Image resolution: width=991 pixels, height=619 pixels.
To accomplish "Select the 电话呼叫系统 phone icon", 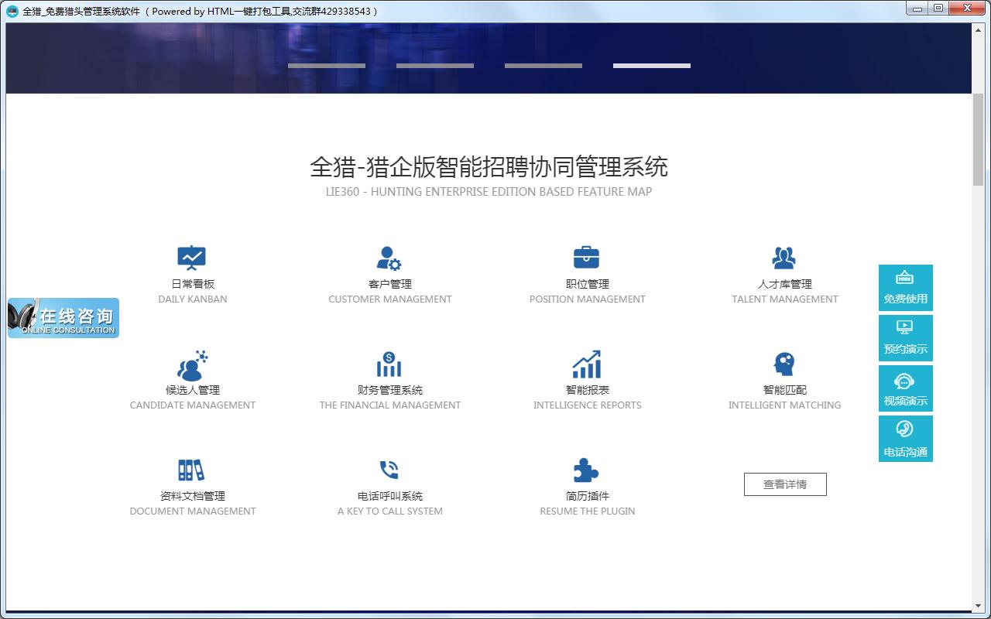I will [x=389, y=470].
